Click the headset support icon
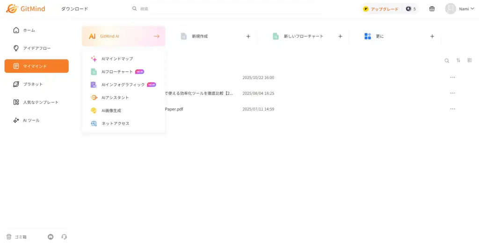Screen dimensions: 479x243 tap(64, 237)
